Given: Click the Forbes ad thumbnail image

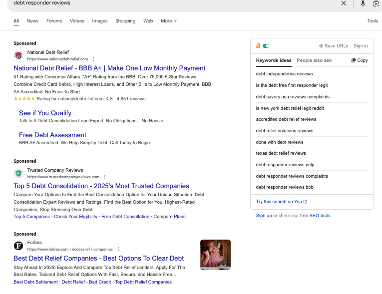Looking at the screenshot, I should 215,255.
